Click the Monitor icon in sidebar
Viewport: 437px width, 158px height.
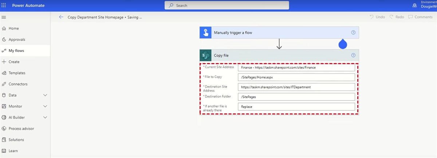tap(4, 106)
